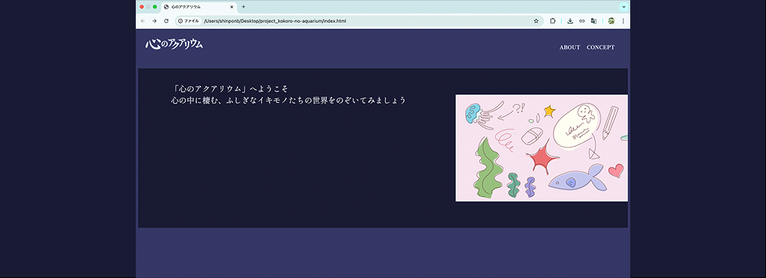Viewport: 766px width, 278px height.
Task: Open the CONCEPT navigation link
Action: click(x=600, y=47)
